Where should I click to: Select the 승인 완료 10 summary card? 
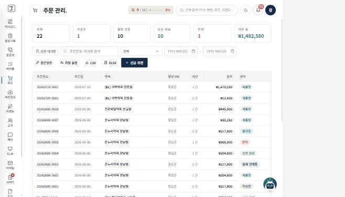click(x=172, y=33)
